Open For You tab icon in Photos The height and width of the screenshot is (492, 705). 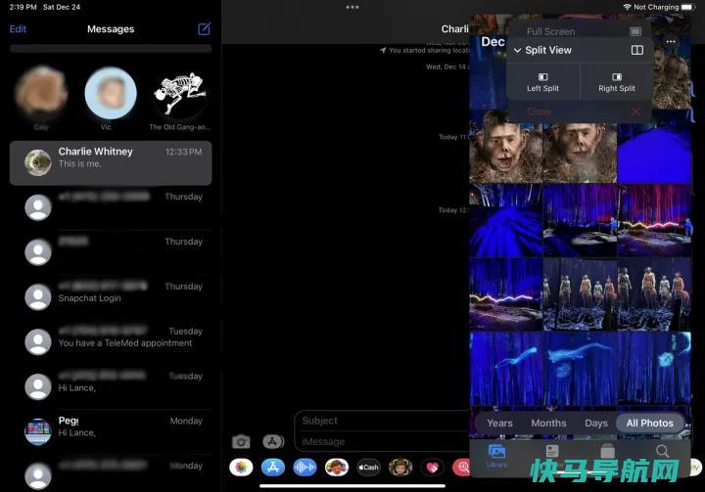[552, 451]
